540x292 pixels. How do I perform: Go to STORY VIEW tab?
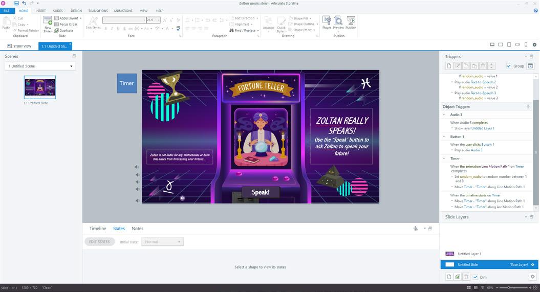tap(19, 46)
